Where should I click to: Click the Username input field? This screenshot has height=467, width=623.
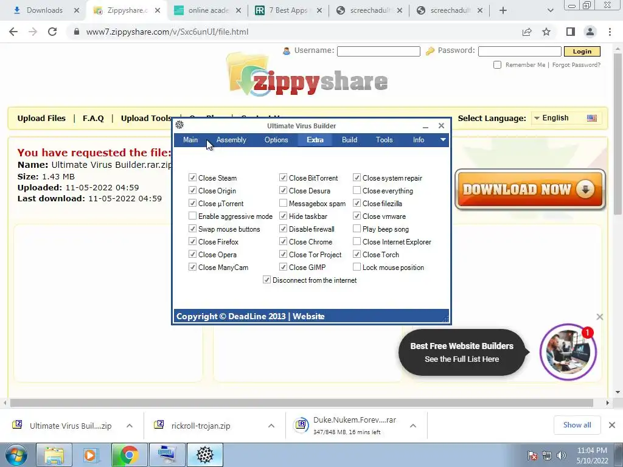tap(378, 51)
